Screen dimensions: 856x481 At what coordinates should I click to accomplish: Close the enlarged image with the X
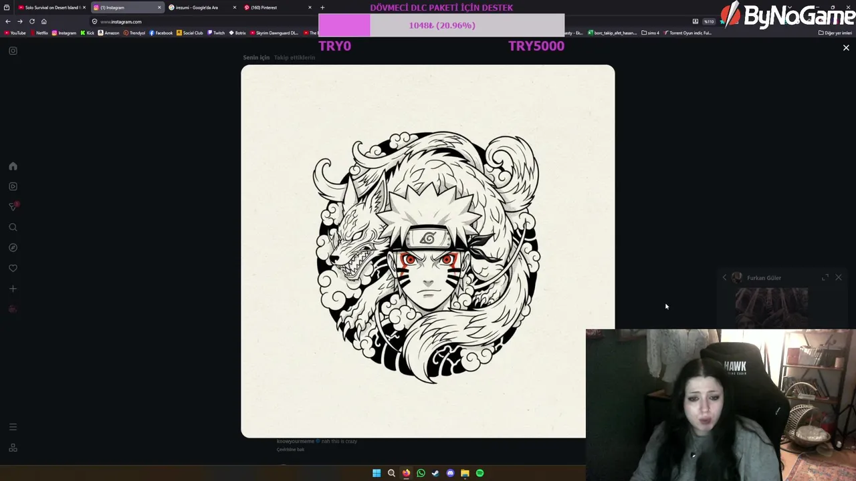846,48
